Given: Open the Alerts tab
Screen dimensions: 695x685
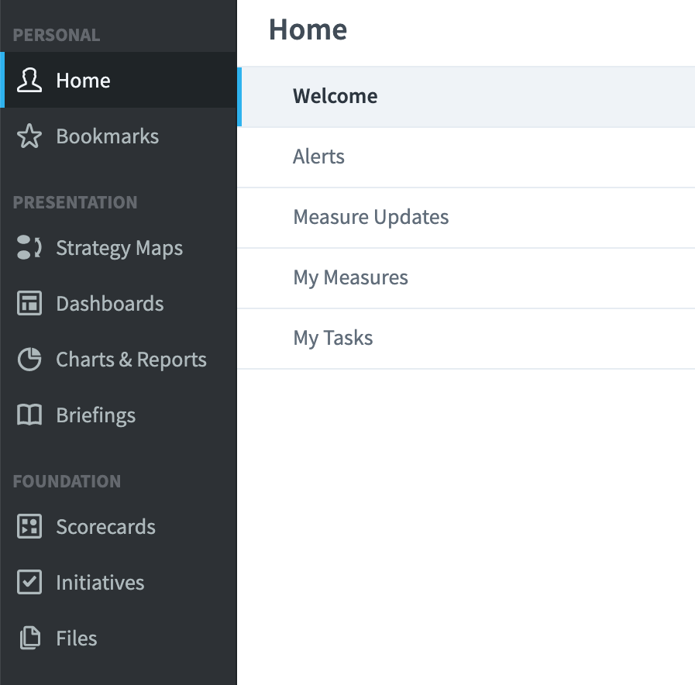Looking at the screenshot, I should [x=466, y=157].
